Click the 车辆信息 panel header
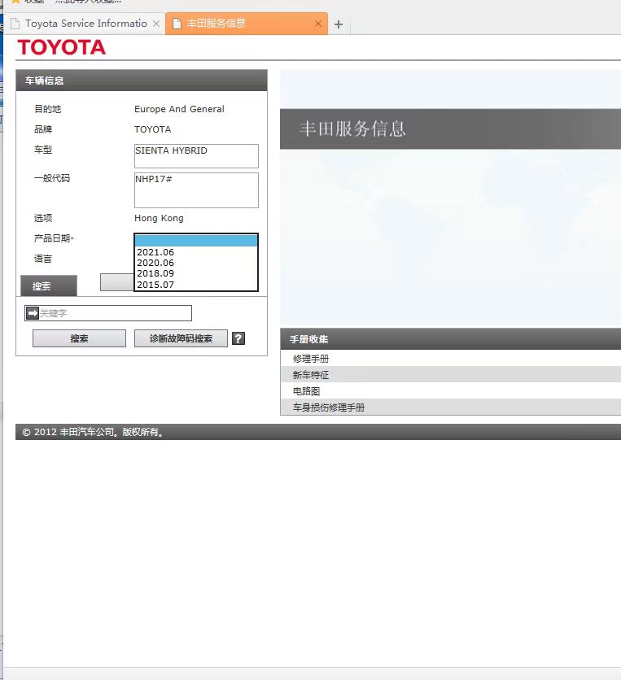Viewport: 621px width, 680px height. [x=142, y=81]
